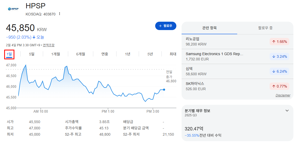The image size is (296, 144).
Task: Switch chart to 6개월 range
Action: pyautogui.click(x=81, y=54)
